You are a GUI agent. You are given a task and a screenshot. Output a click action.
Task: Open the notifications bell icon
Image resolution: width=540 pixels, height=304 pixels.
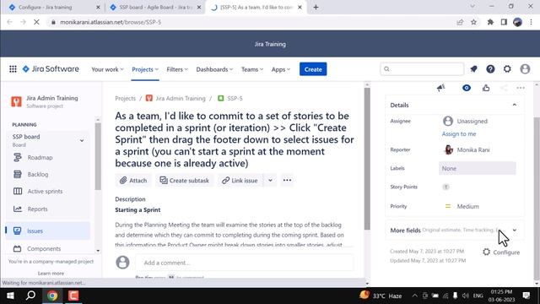click(473, 69)
